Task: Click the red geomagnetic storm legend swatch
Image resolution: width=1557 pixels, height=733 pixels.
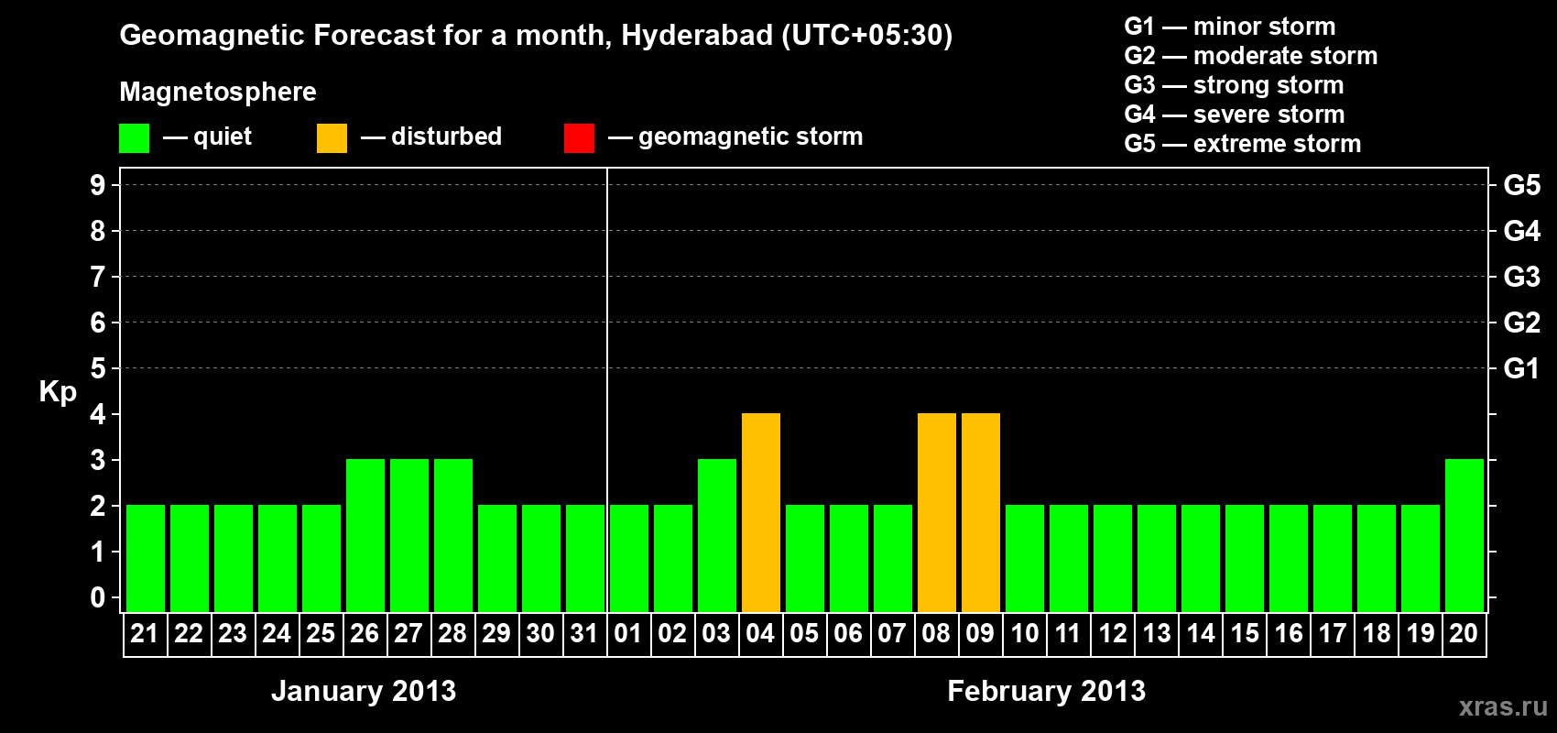Action: (x=579, y=138)
